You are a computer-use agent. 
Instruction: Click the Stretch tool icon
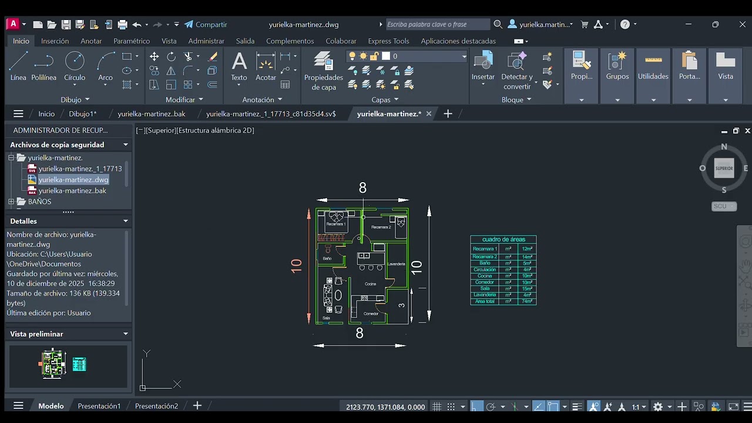pos(154,85)
